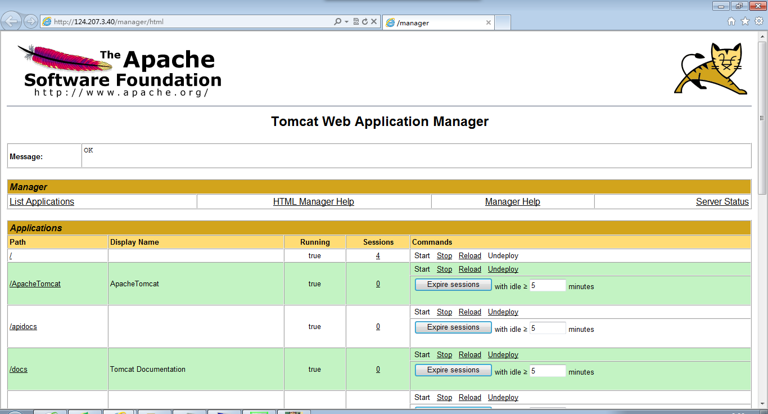Stop loading with the X icon in address bar

(x=374, y=22)
